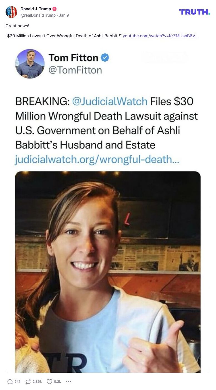Click the red verified badge beside Donald J. Trump

pyautogui.click(x=54, y=9)
